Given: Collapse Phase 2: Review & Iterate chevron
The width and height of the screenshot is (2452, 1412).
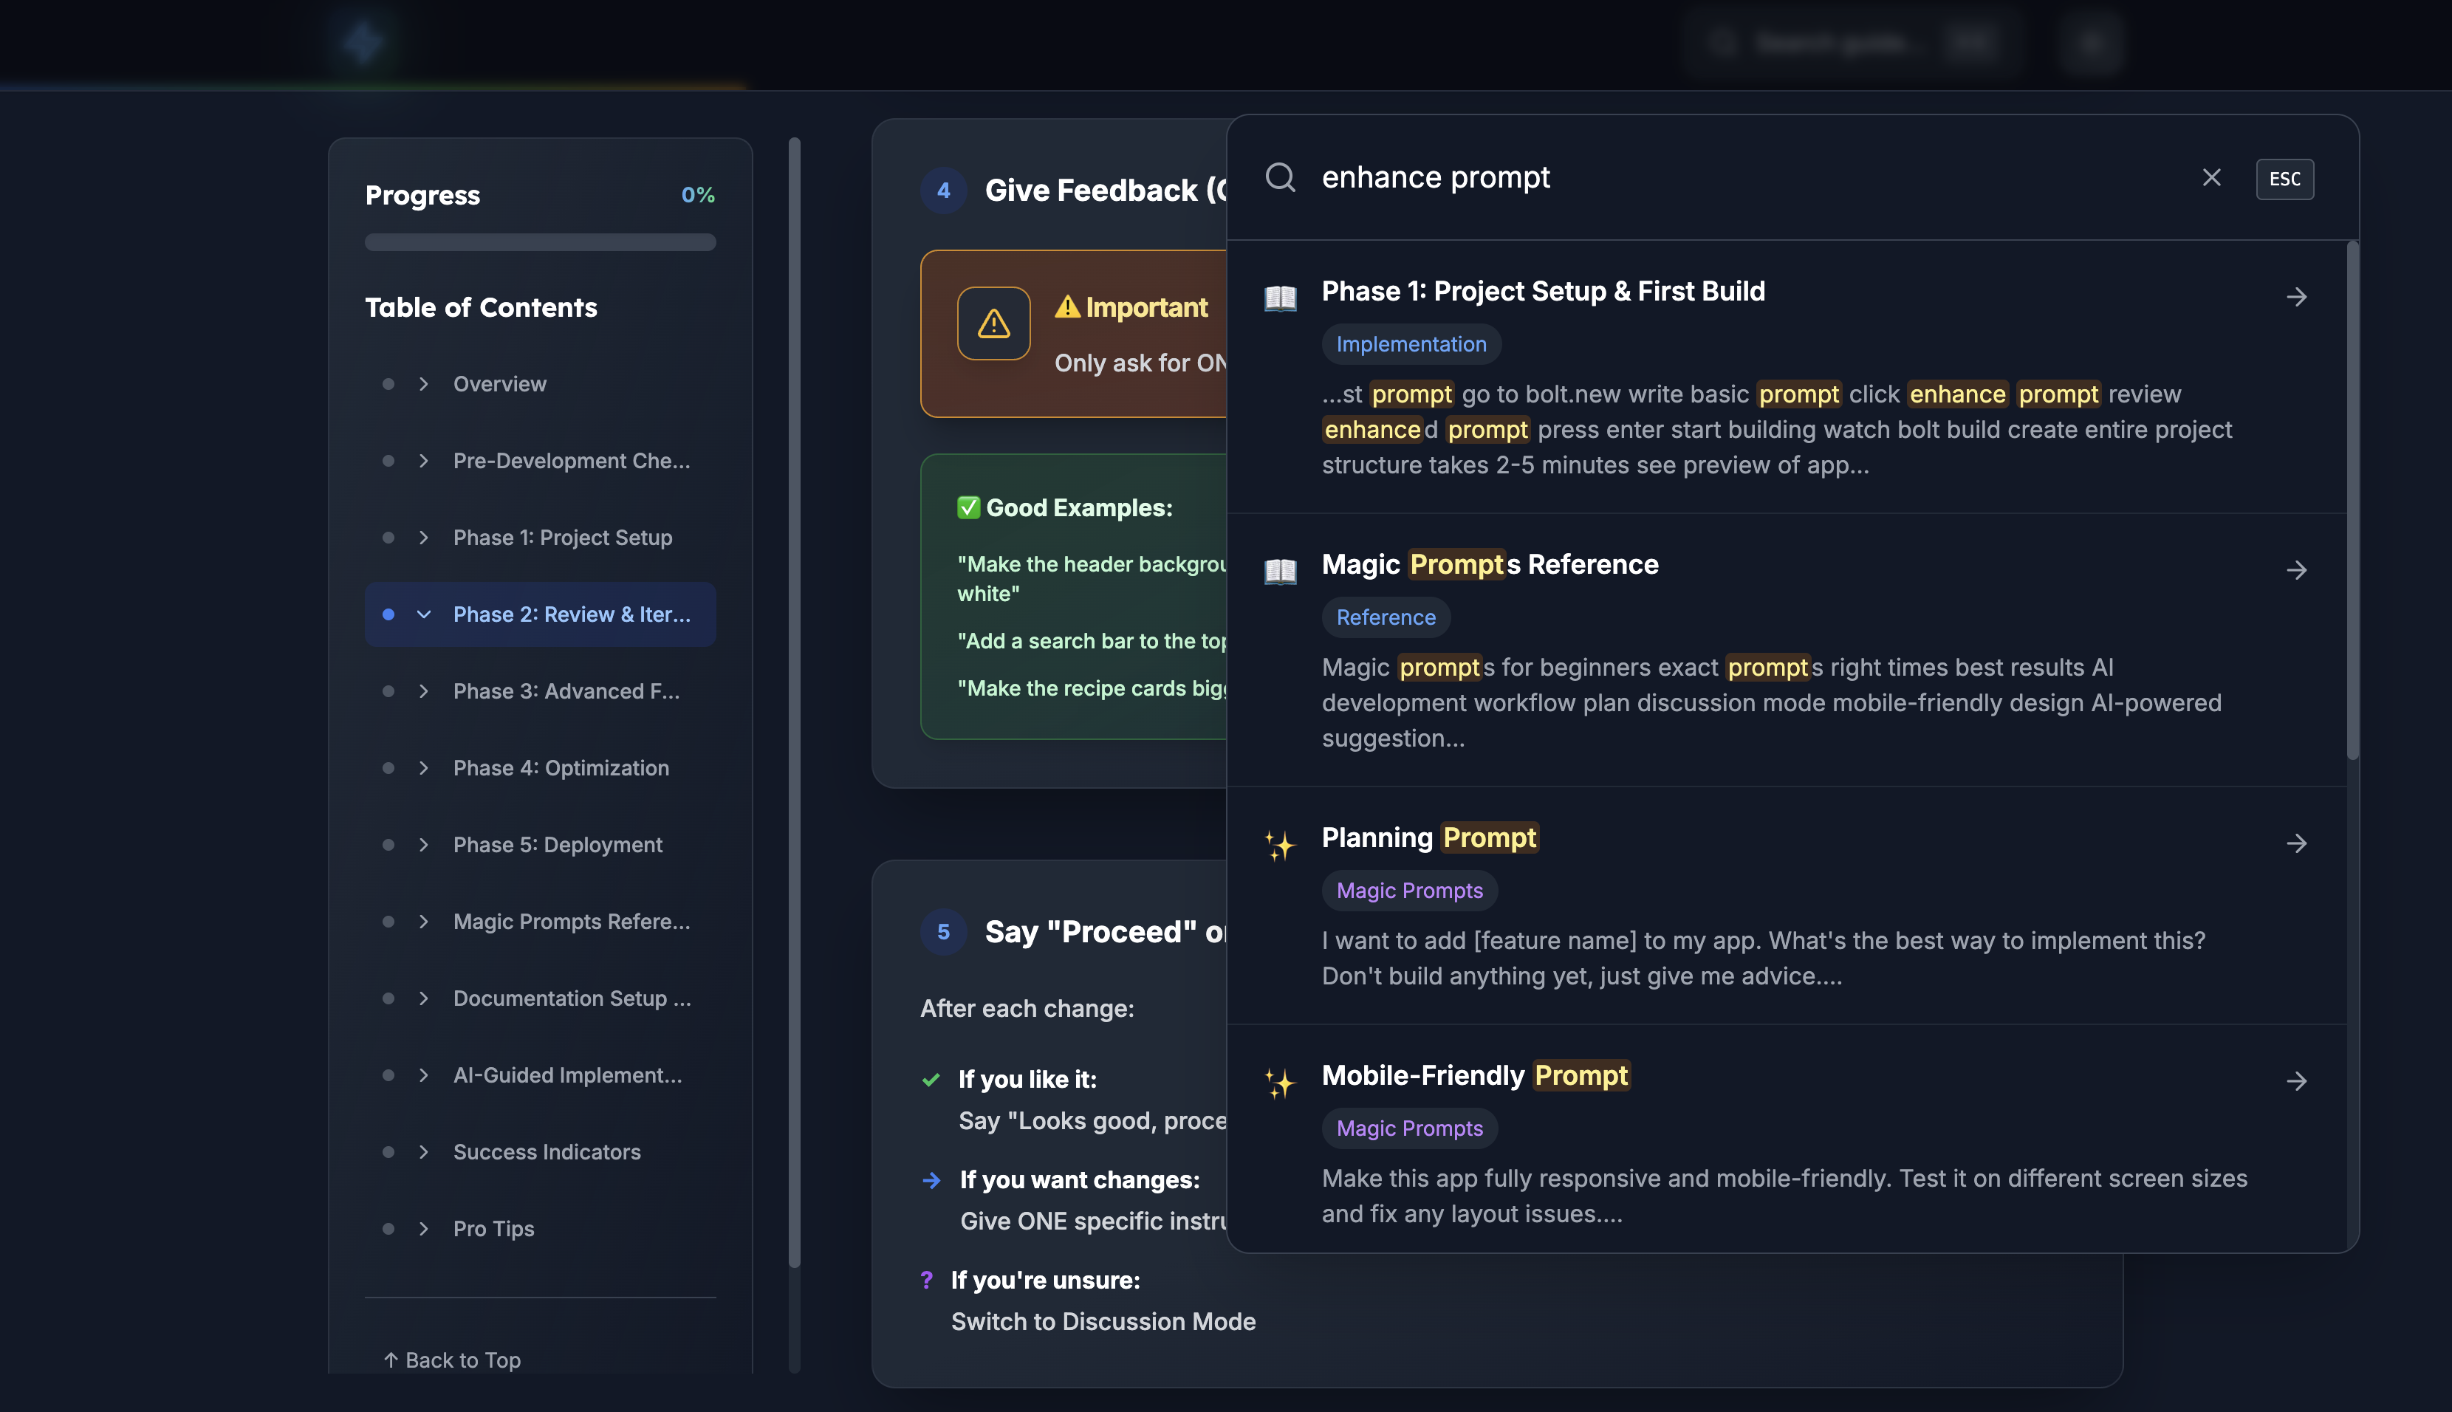Looking at the screenshot, I should (424, 614).
